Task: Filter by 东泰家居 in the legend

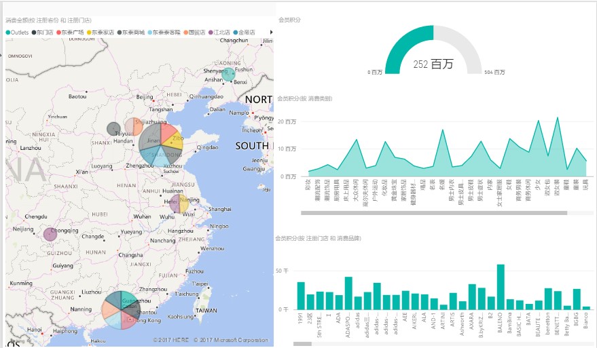Action: [102, 32]
